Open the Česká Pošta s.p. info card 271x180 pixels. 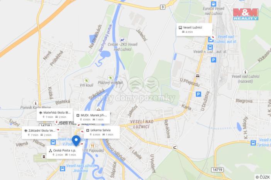click(64, 152)
